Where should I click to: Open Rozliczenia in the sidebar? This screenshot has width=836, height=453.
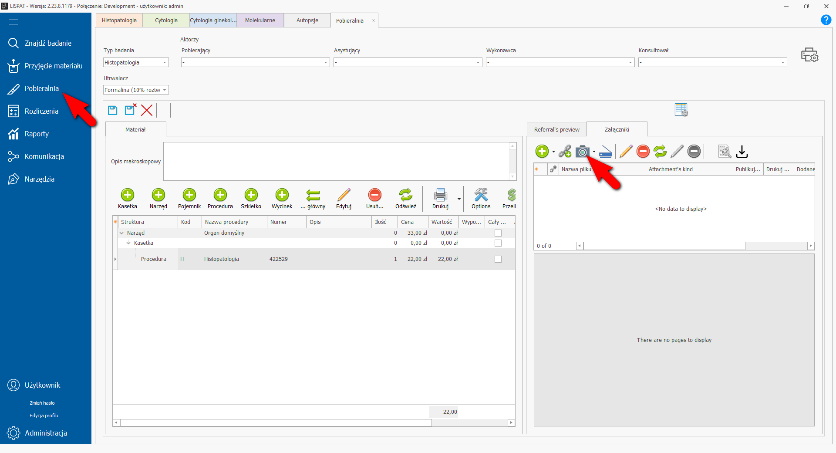coord(41,111)
